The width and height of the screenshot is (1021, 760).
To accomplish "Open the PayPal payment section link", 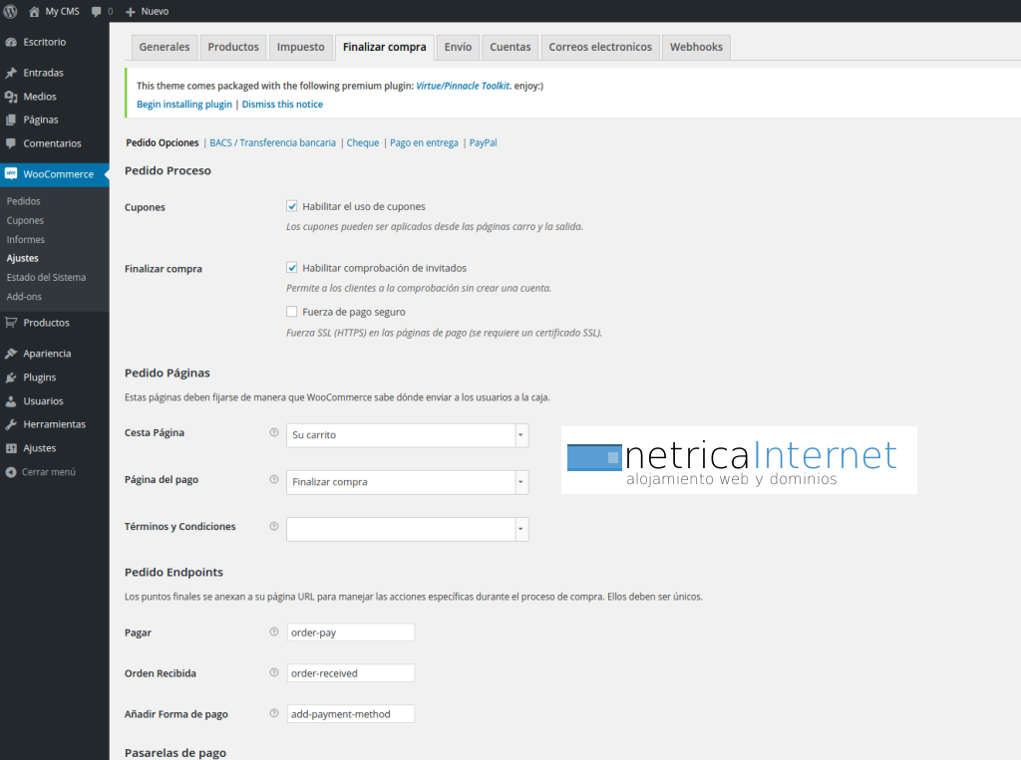I will (483, 143).
